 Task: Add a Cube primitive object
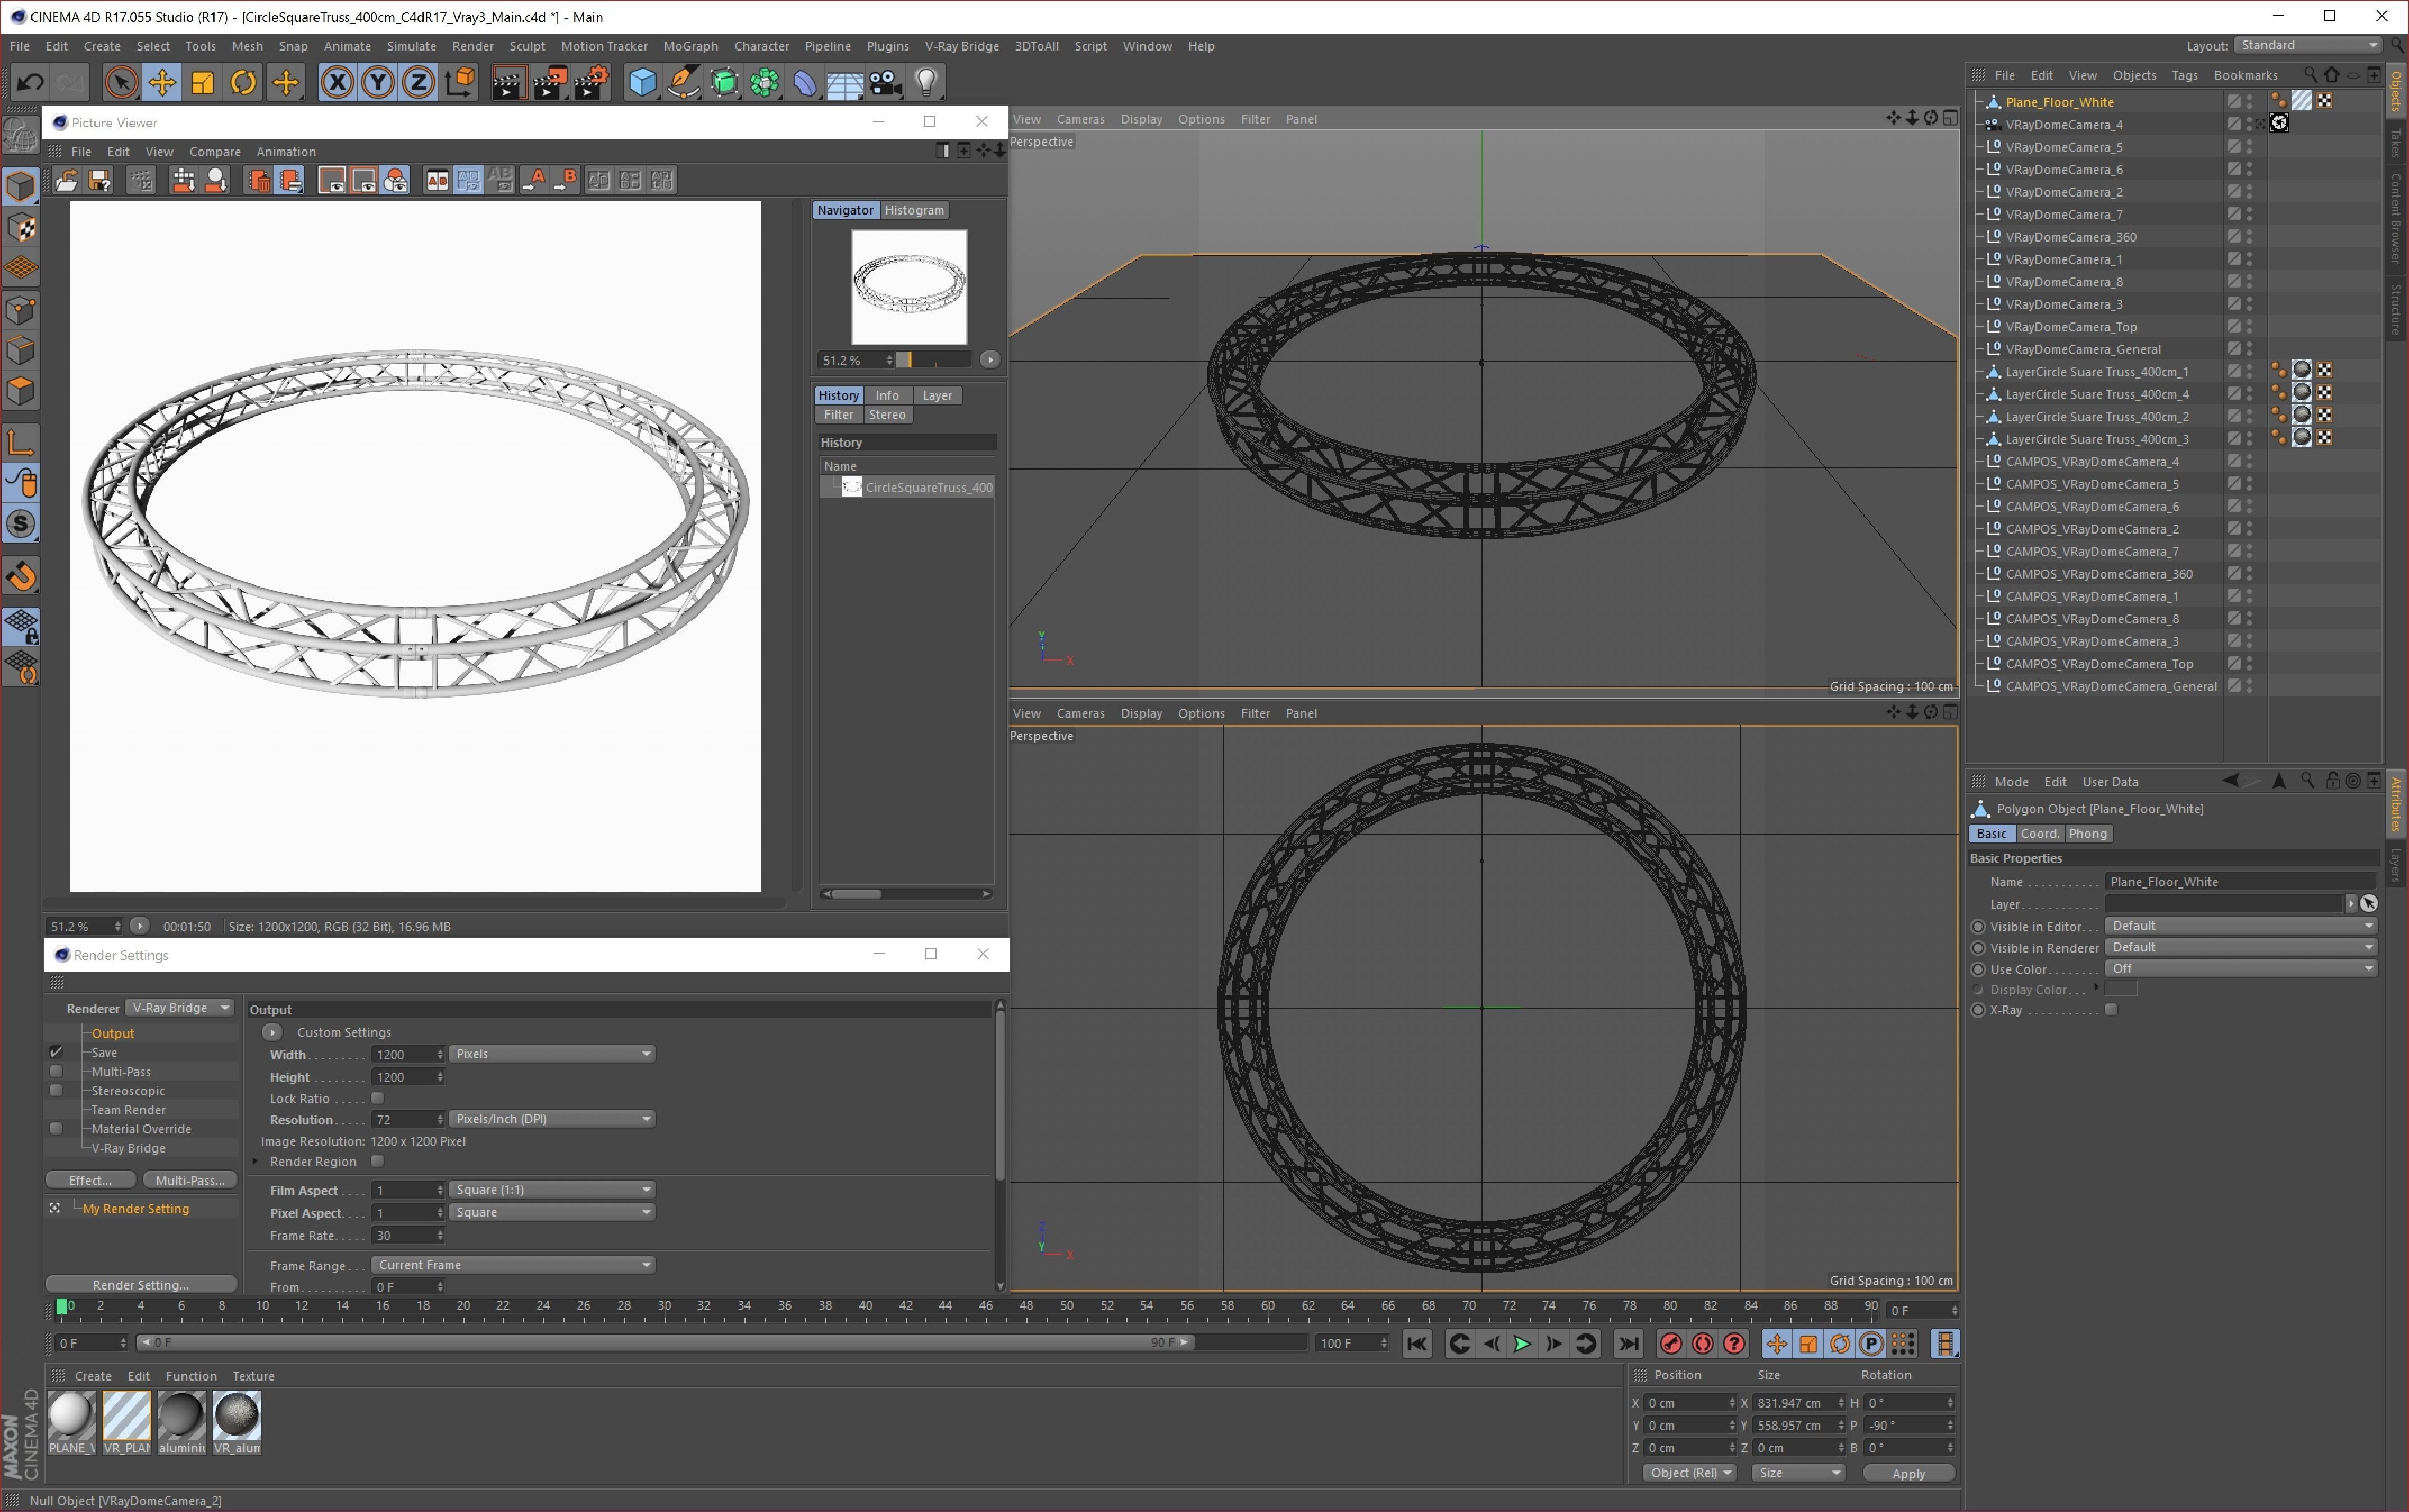[x=642, y=83]
